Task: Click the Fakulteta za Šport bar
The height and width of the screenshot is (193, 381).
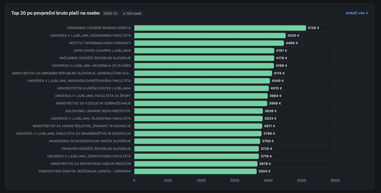Action: pyautogui.click(x=201, y=96)
